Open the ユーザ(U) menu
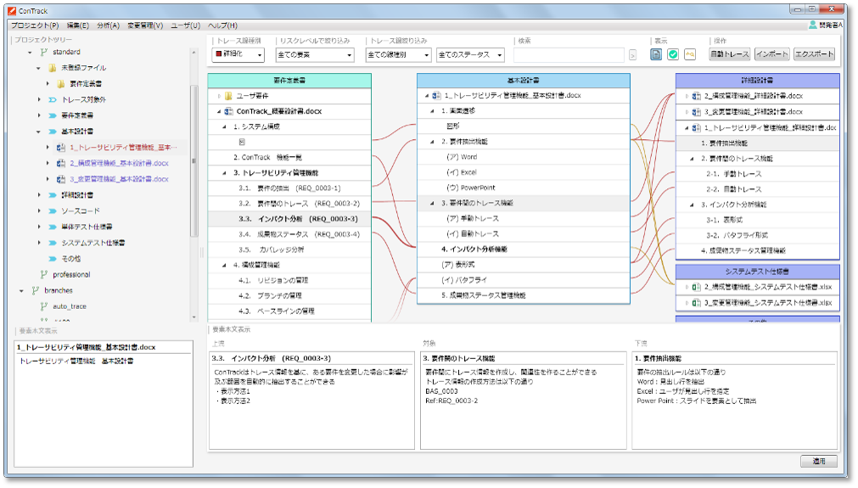Screen dimensions: 858x488 (186, 25)
